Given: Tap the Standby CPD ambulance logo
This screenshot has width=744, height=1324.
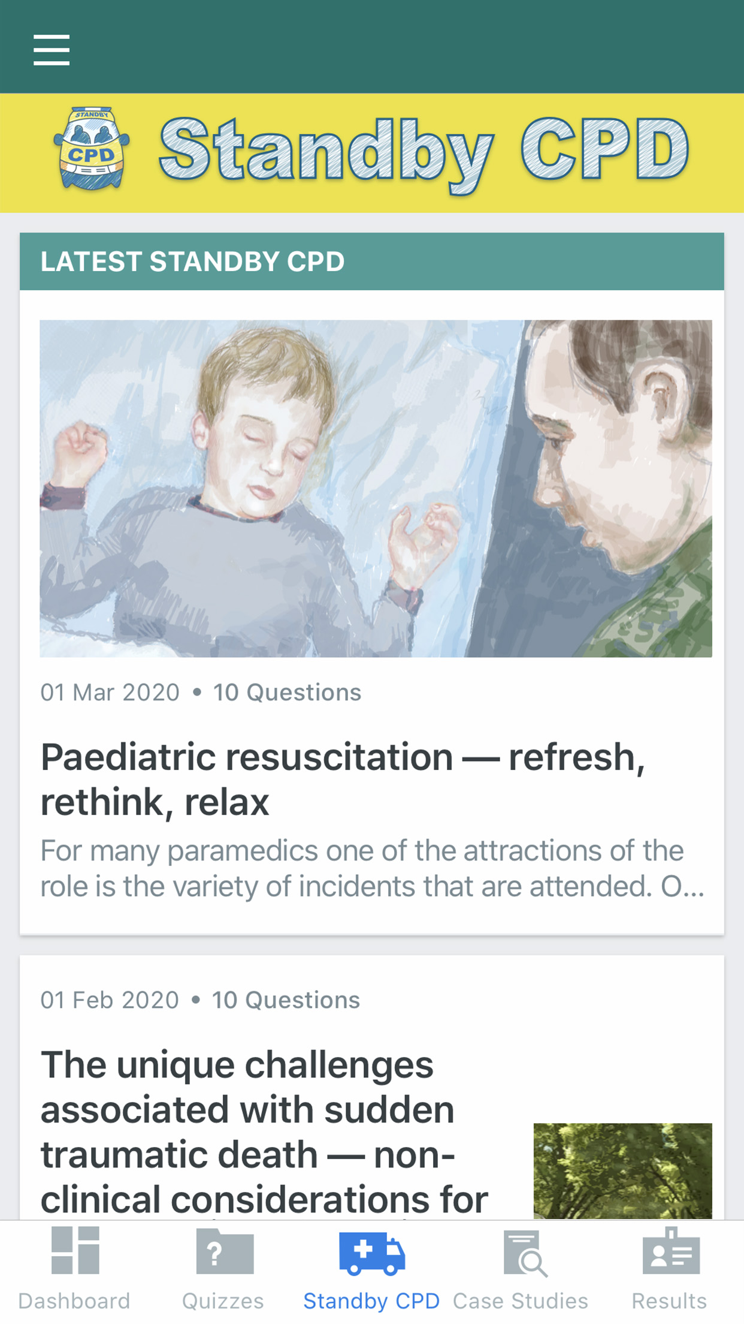Looking at the screenshot, I should 92,149.
